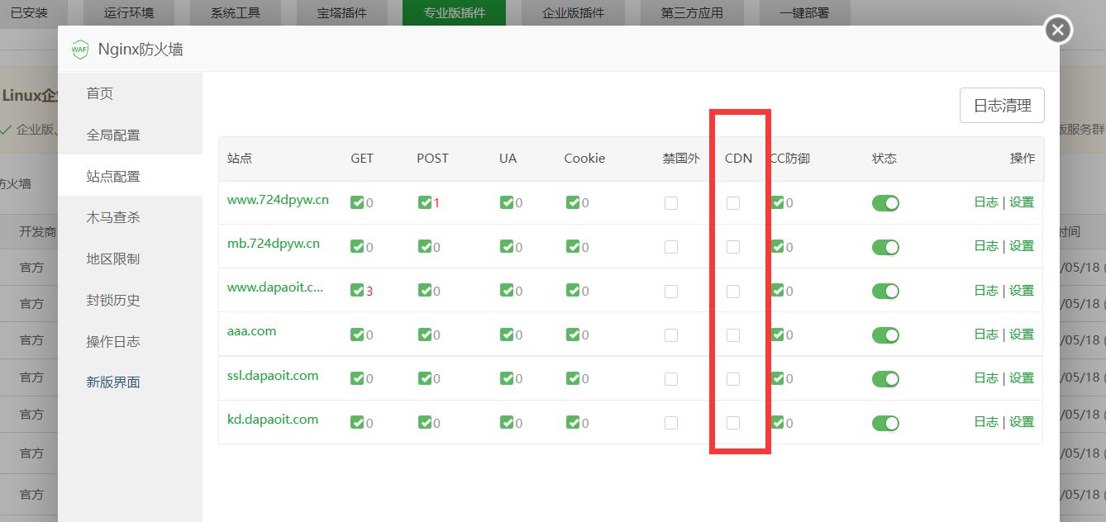Screen dimensions: 1106x522
Task: Uncheck Cookie filter for aaa.com
Action: (x=573, y=334)
